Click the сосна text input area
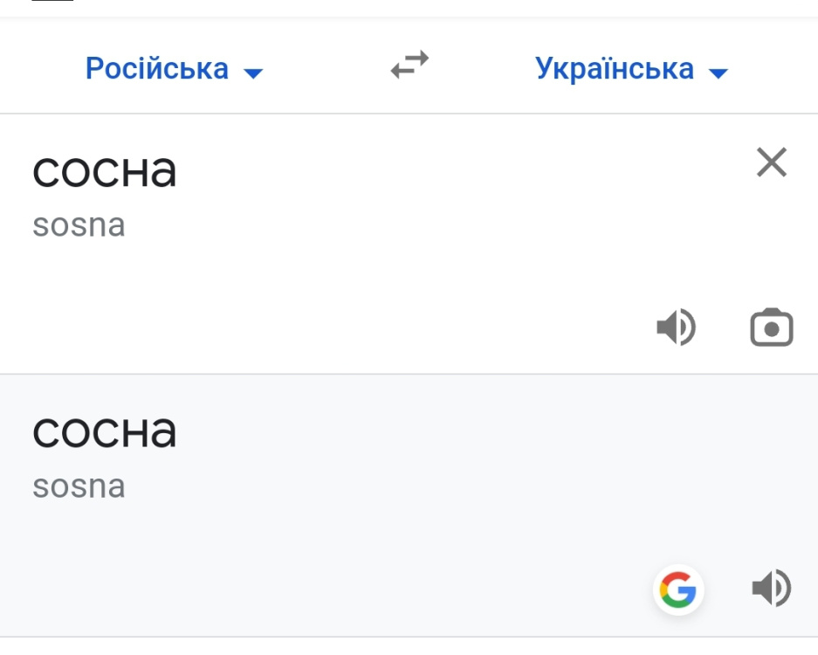This screenshot has height=655, width=818. coord(106,171)
